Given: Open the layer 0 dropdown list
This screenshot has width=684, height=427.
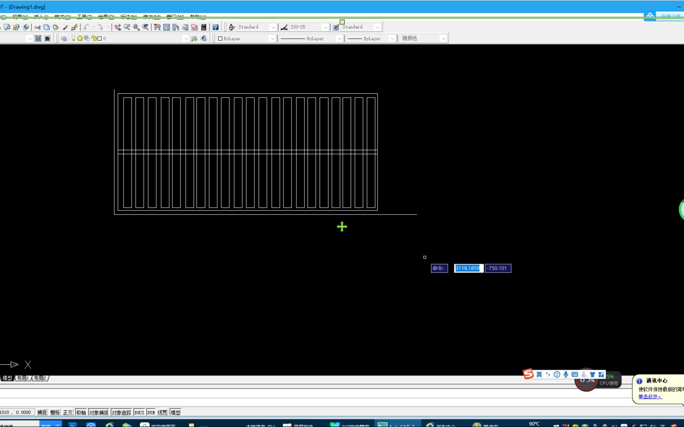Looking at the screenshot, I should tap(186, 38).
